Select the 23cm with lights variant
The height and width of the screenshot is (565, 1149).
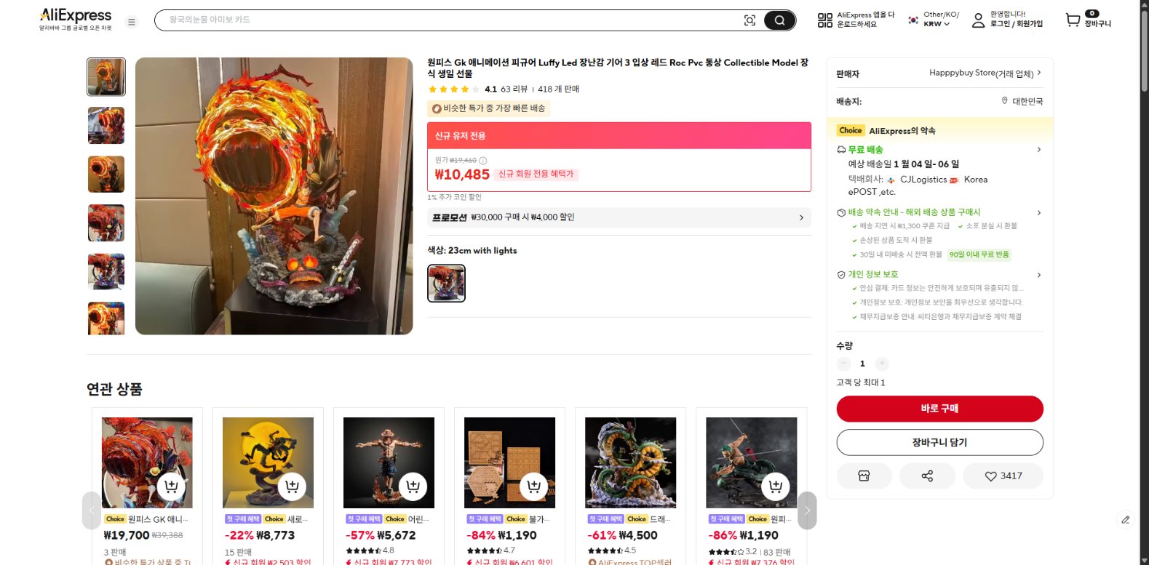coord(446,284)
